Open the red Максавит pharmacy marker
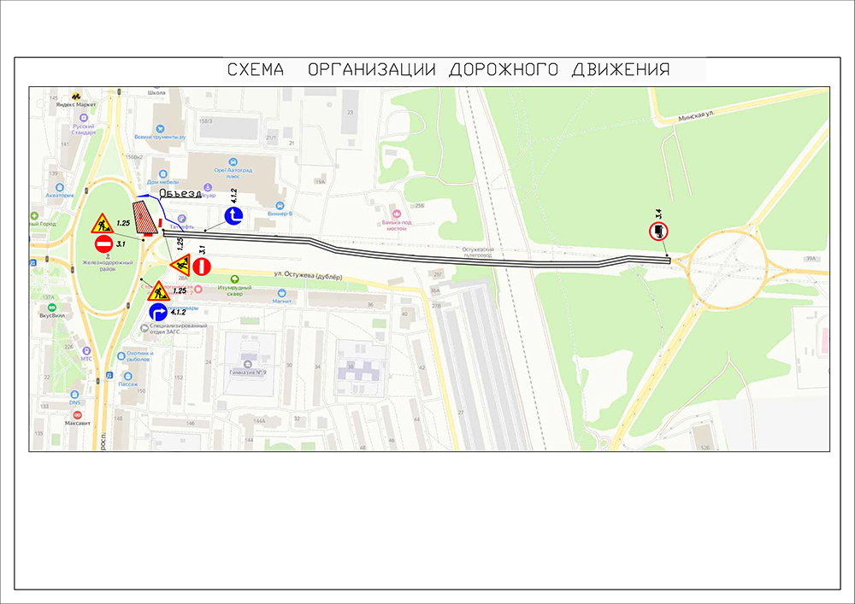Screen dimensions: 855x604 pos(77,414)
